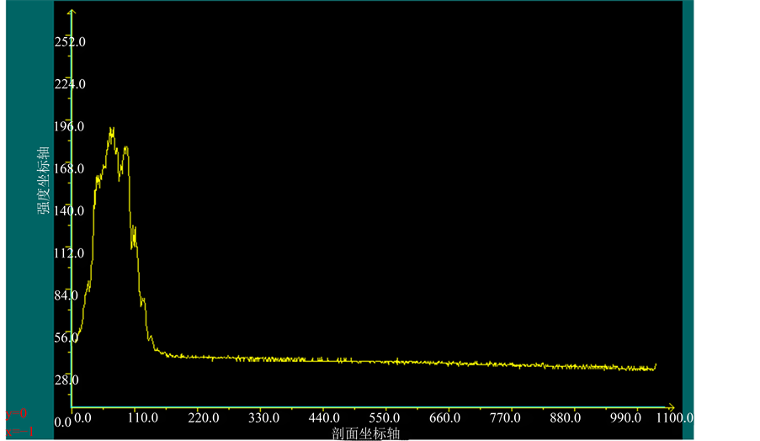
Task: Click the 强度坐标轴 vertical axis title
Action: 42,180
